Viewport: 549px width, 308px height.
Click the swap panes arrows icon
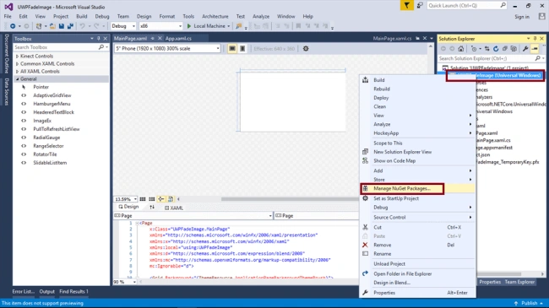[x=152, y=208]
